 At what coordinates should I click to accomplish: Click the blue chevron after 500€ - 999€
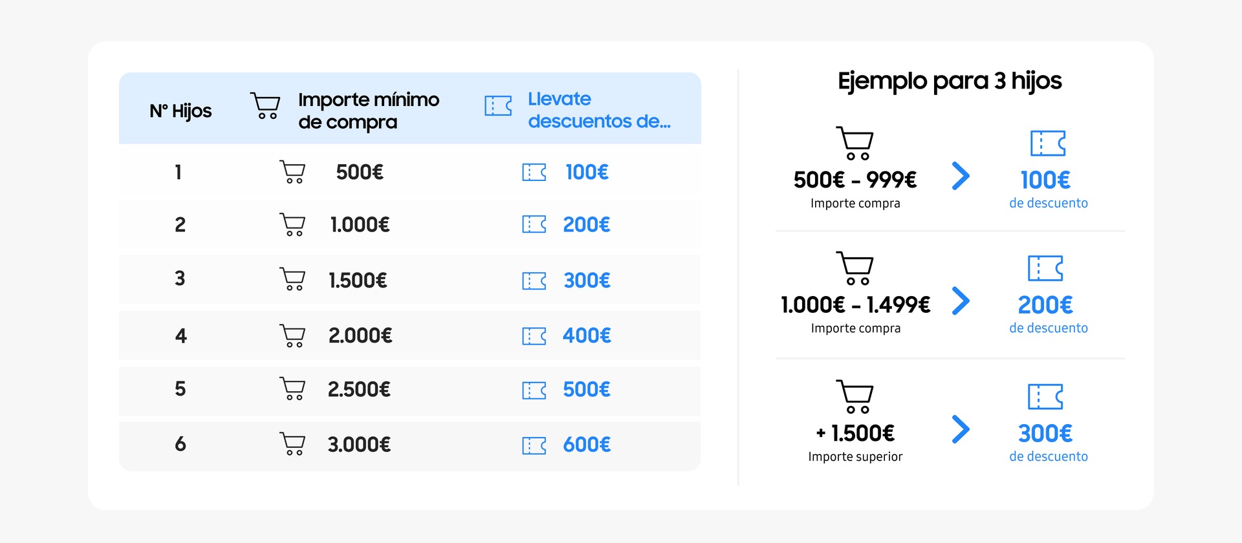961,176
